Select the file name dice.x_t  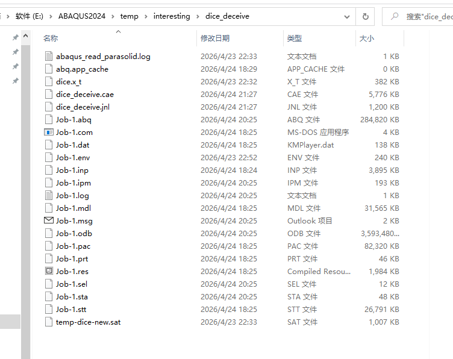69,82
